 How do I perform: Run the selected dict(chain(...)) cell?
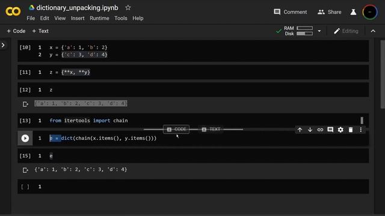(25, 139)
